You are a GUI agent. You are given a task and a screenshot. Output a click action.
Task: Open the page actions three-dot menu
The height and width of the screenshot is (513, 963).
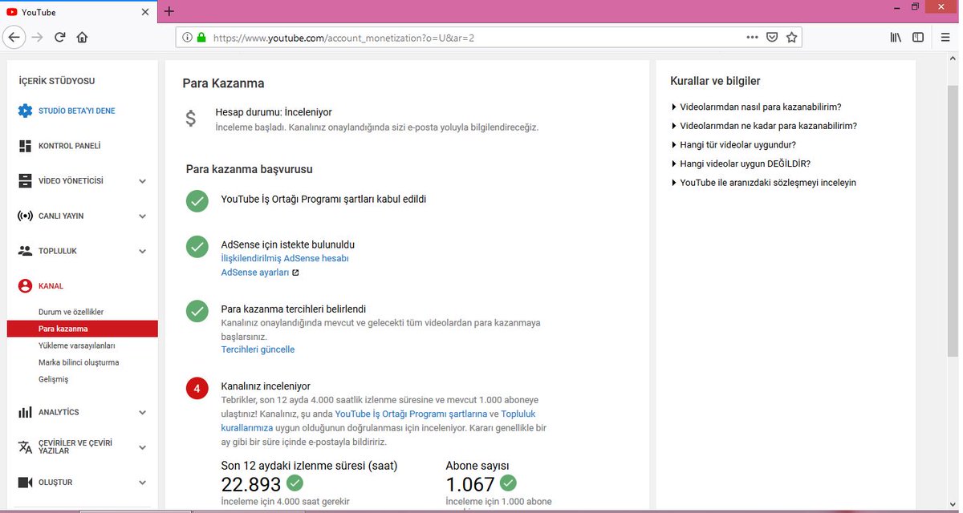coord(752,37)
